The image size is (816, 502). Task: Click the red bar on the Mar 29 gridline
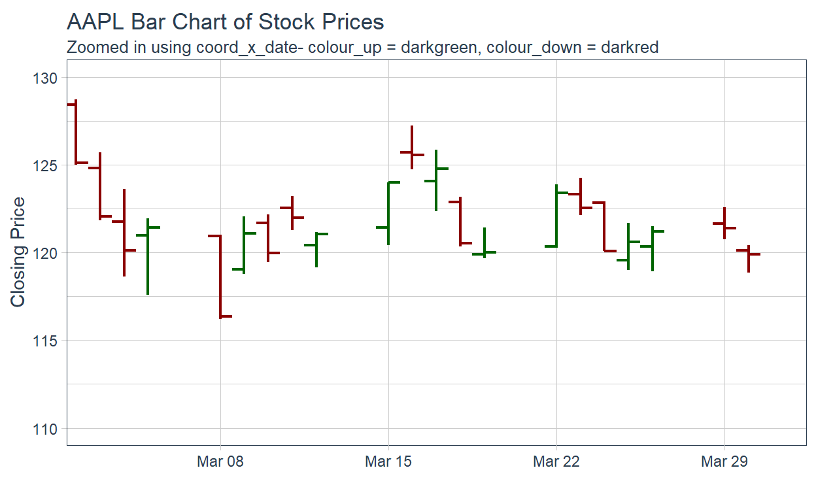(x=724, y=223)
